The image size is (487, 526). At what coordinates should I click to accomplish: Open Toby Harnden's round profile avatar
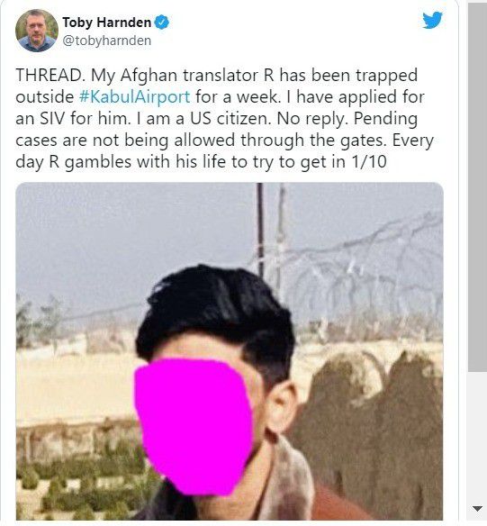[37, 31]
